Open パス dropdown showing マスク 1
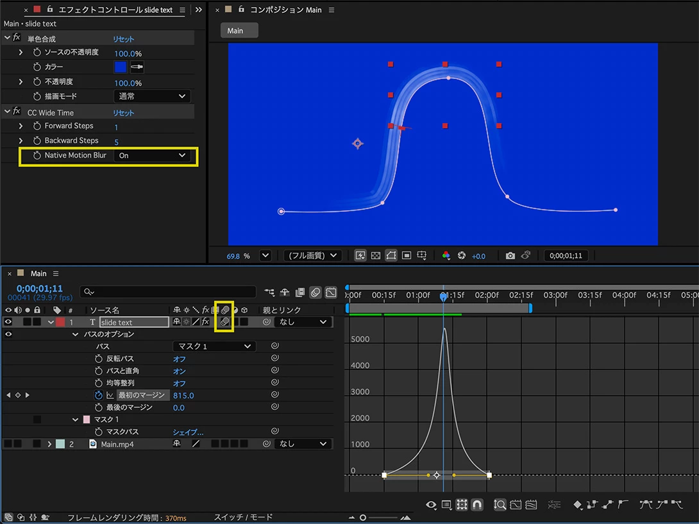 pyautogui.click(x=214, y=346)
